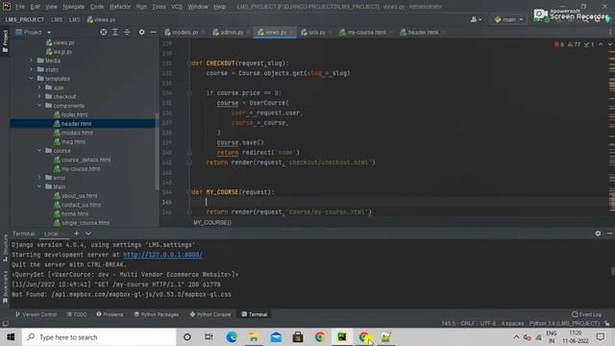Click the taskbar search box
615x346 pixels.
click(99, 337)
